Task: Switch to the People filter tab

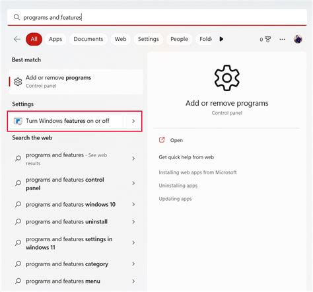Action: coord(179,39)
